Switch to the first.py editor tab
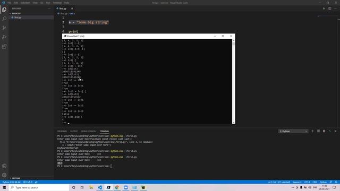The image size is (340, 191). click(63, 8)
